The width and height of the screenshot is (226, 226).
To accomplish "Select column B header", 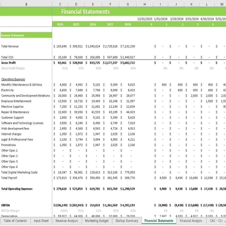I will click(x=26, y=4).
